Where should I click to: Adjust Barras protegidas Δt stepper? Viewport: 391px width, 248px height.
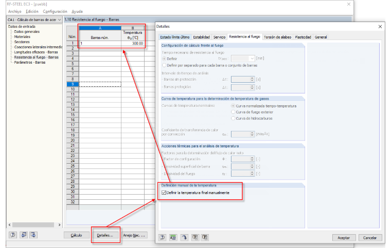(x=252, y=87)
